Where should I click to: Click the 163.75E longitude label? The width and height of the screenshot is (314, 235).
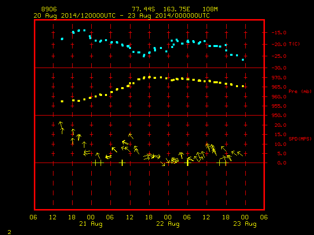pyautogui.click(x=177, y=9)
